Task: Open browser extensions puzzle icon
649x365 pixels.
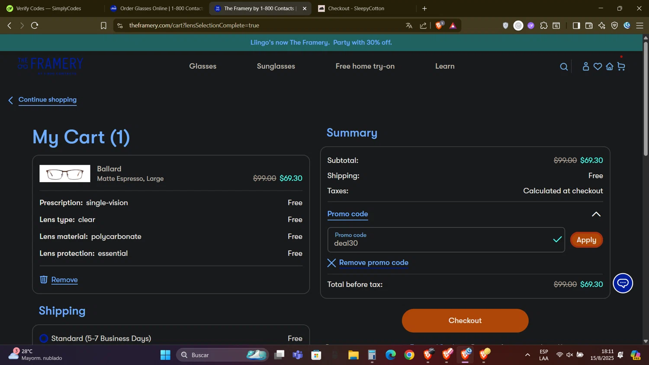Action: pyautogui.click(x=544, y=26)
